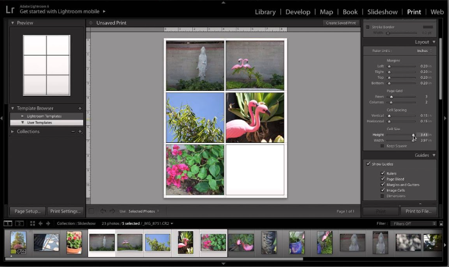Click the filmstrip go back arrow

coord(40,223)
